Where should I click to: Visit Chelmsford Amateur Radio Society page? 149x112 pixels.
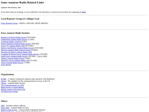tap(14, 40)
